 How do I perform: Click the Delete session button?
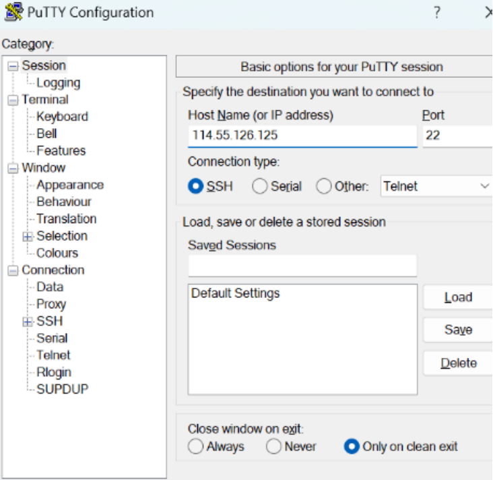[458, 363]
